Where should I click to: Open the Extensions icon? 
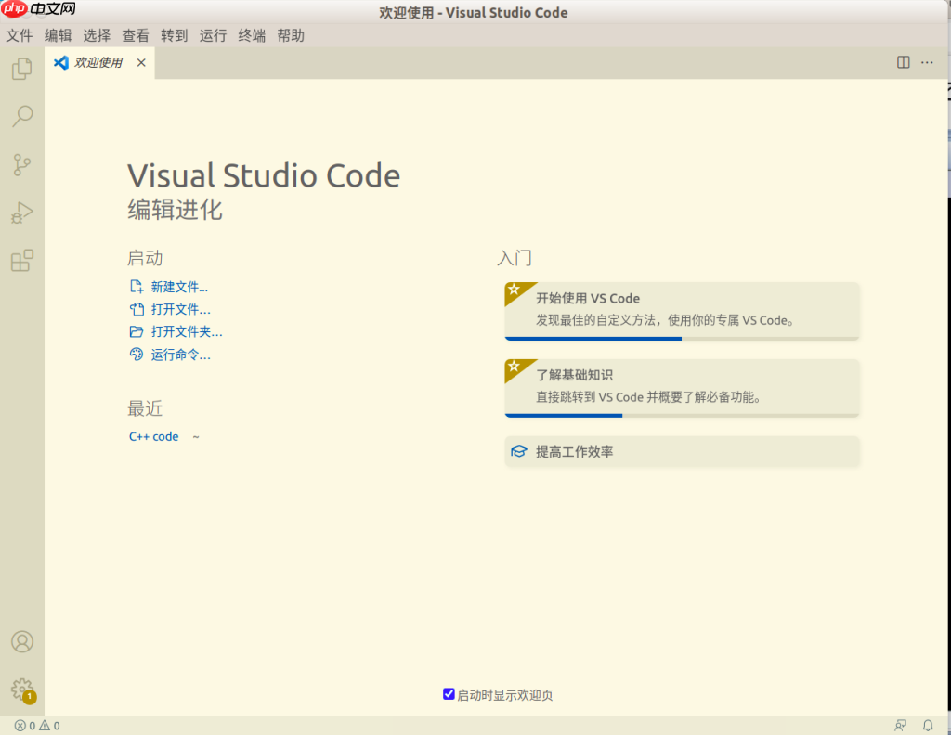(21, 261)
